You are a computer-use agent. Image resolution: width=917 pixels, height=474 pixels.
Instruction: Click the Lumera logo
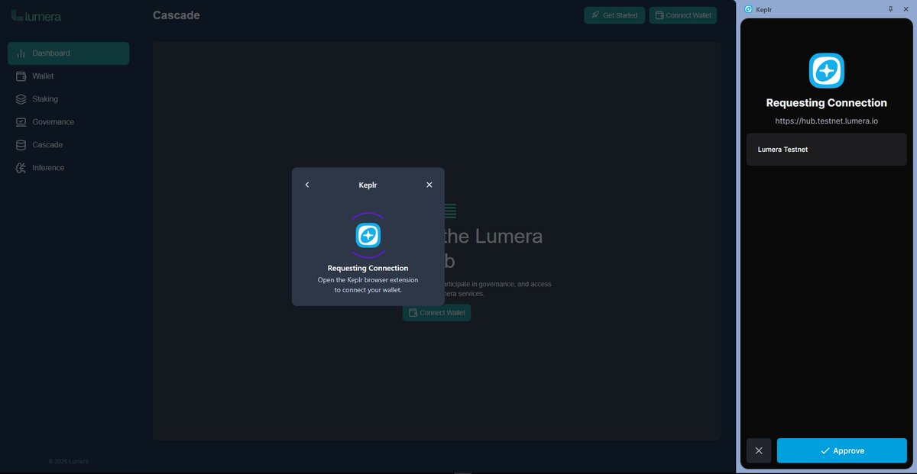pos(36,15)
